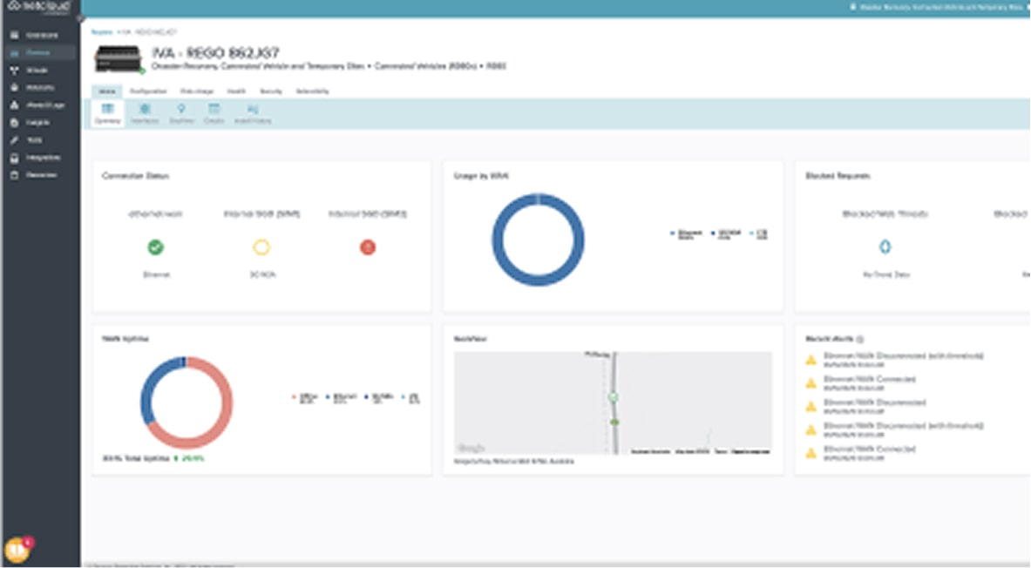Screen dimensions: 1031x568
Task: Click the device marker on the map
Action: 613,397
